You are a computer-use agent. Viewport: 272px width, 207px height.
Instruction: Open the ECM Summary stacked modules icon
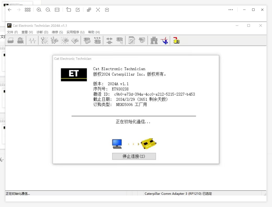click(x=87, y=41)
